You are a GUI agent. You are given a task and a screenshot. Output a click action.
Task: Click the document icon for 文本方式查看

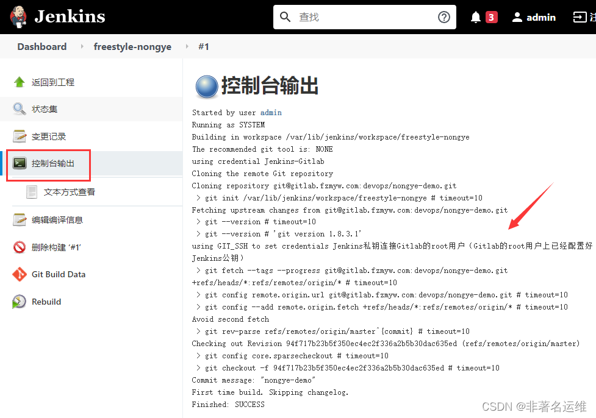click(32, 192)
